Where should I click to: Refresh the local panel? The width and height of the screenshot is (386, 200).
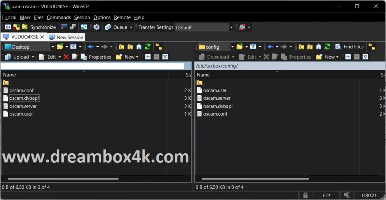pyautogui.click(x=147, y=47)
